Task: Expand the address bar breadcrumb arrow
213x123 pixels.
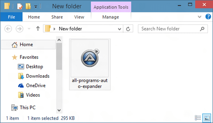Action: 54,29
